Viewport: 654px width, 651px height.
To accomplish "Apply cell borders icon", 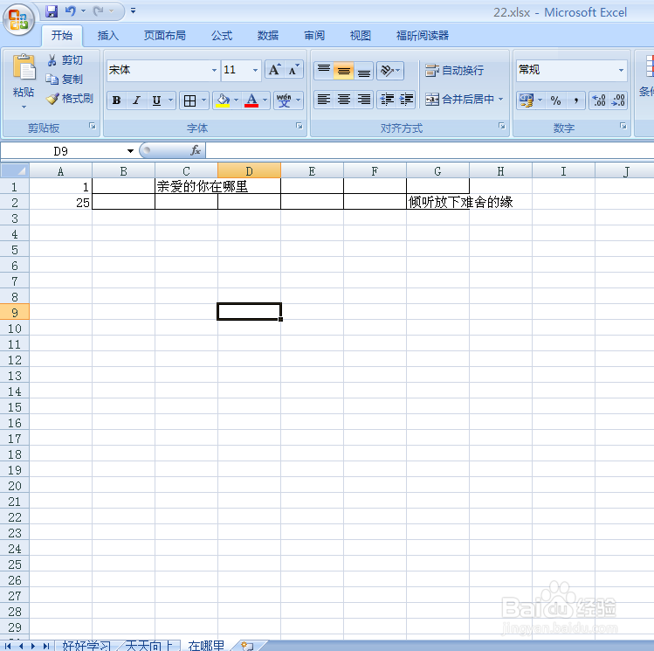I will [x=189, y=100].
